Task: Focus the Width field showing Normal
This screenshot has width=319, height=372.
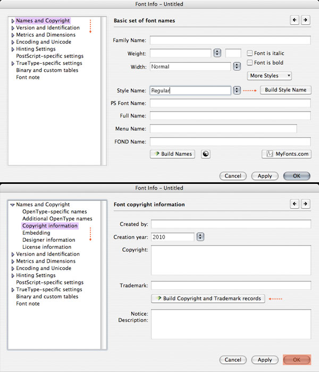Action: pos(190,66)
